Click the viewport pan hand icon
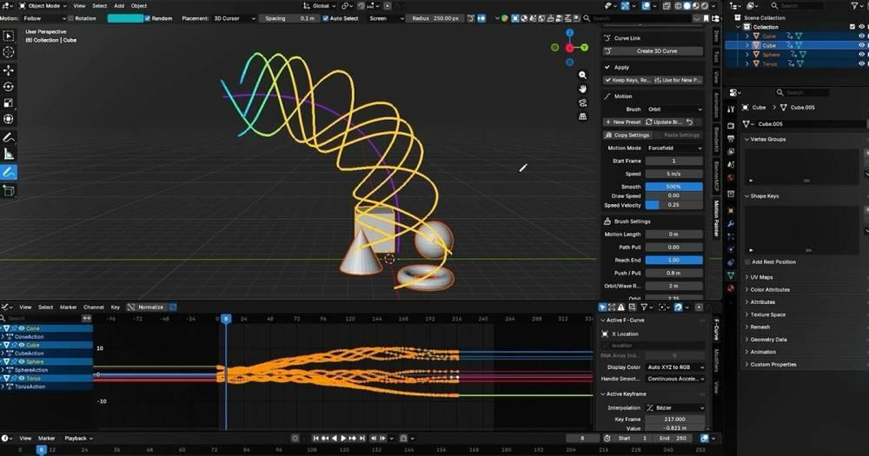The width and height of the screenshot is (869, 456). 582,89
